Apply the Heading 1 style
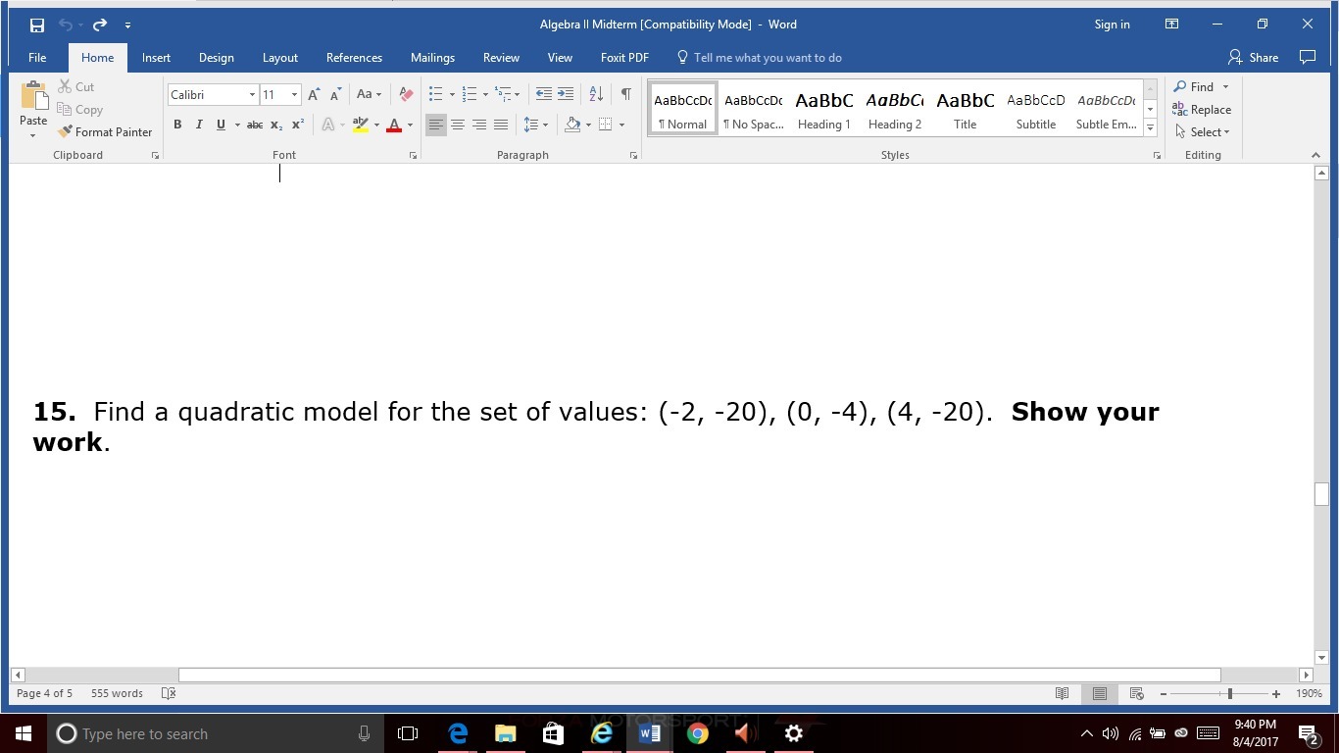 (x=824, y=108)
